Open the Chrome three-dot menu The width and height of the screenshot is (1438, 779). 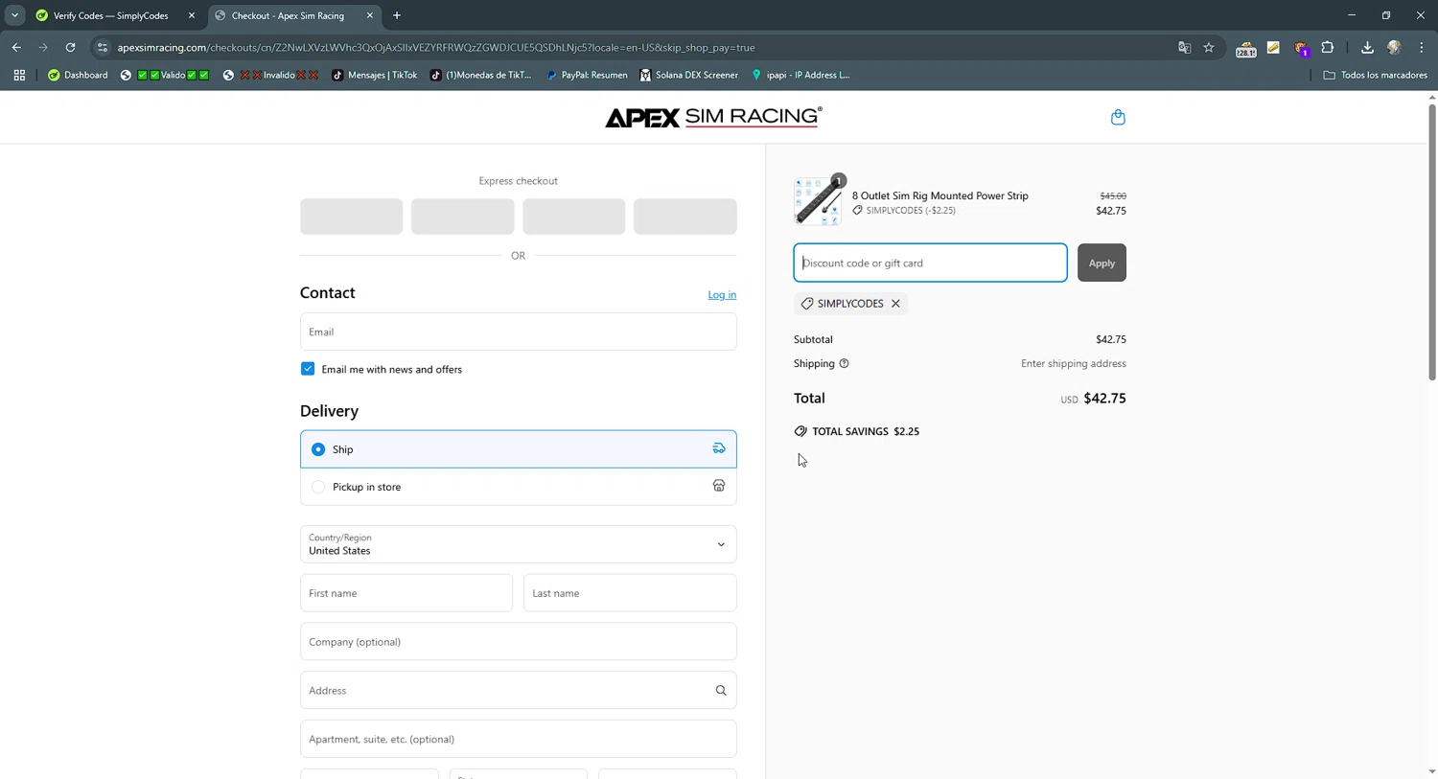point(1422,47)
